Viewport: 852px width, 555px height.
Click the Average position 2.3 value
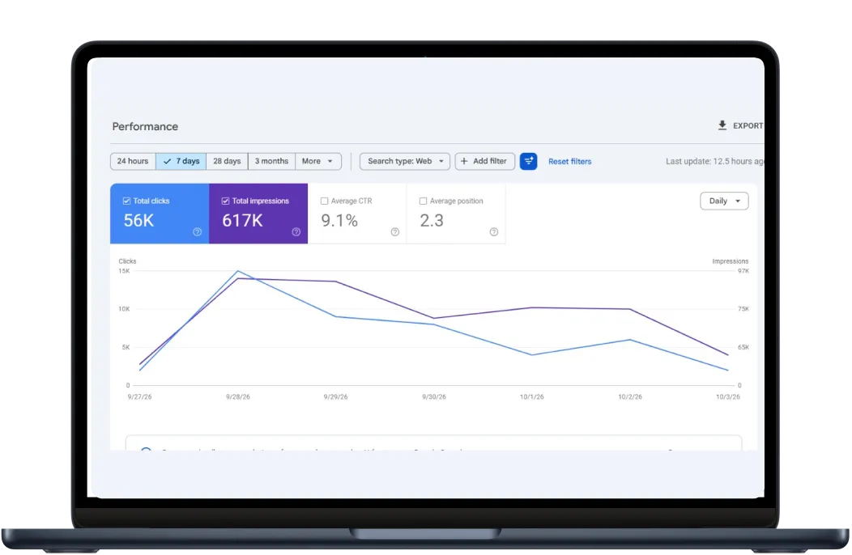coord(432,221)
